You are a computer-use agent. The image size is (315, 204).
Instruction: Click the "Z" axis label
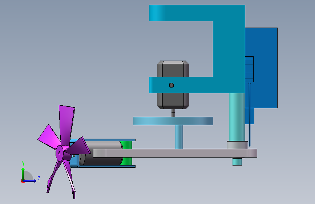[39, 179]
